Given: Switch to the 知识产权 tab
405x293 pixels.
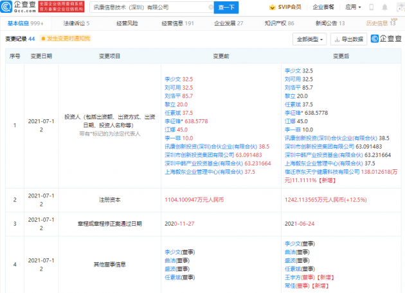Looking at the screenshot, I should 279,24.
